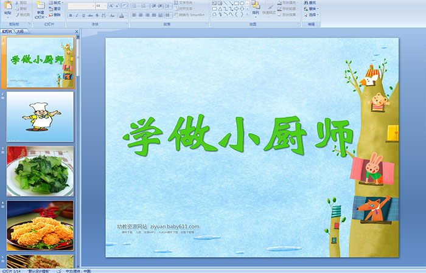Image resolution: width=426 pixels, height=273 pixels.
Task: Toggle text shadow (S) formatting
Action: point(97,15)
